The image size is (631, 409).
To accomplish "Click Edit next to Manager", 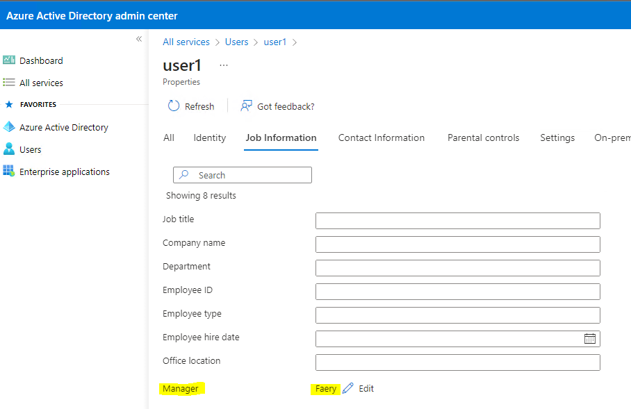I will click(x=366, y=388).
